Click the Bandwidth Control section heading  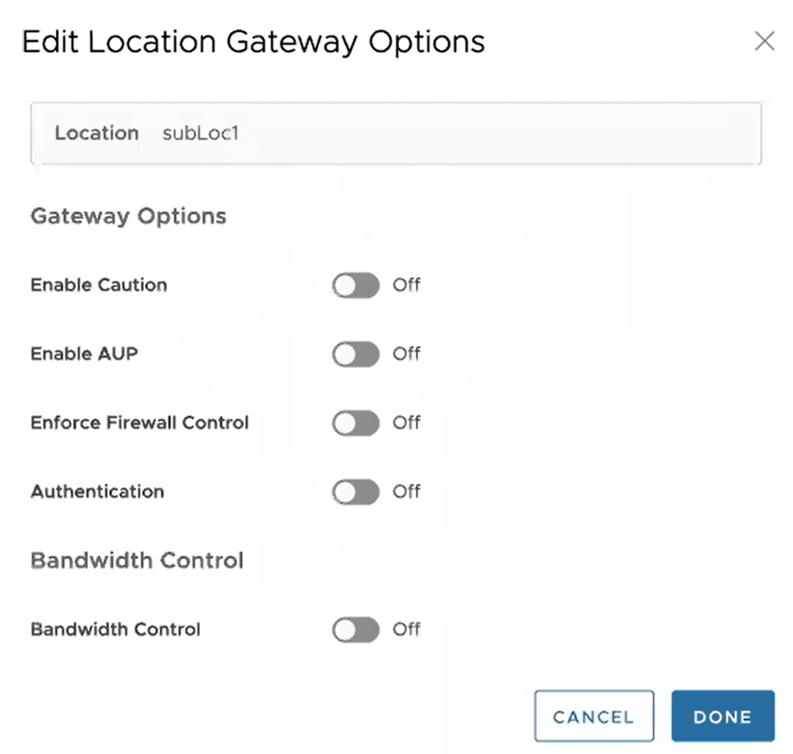tap(137, 560)
